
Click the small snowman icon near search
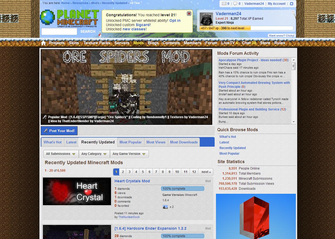pyautogui.click(x=100, y=35)
